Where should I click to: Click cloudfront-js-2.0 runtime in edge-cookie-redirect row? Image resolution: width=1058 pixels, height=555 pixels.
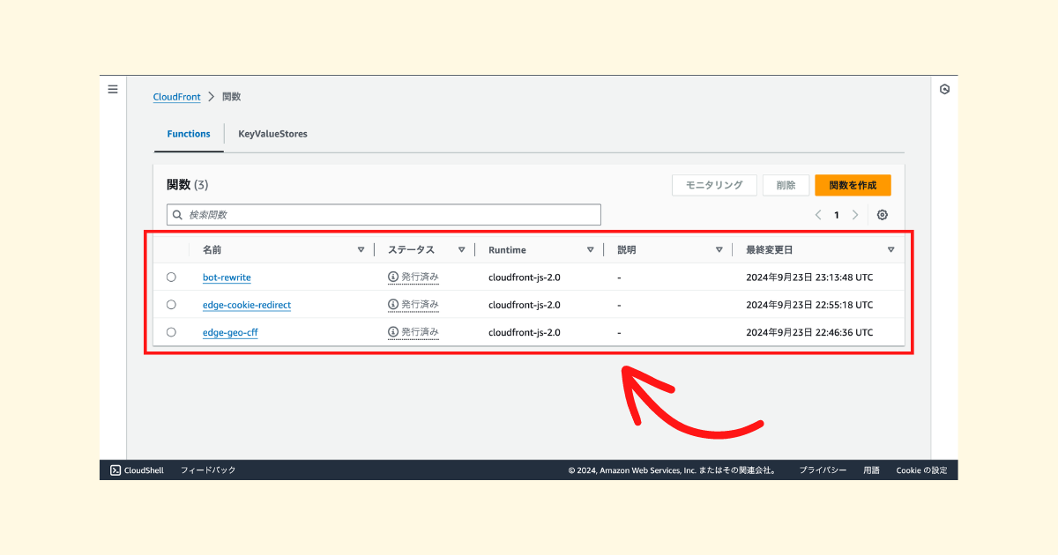(525, 305)
